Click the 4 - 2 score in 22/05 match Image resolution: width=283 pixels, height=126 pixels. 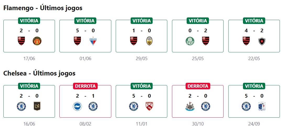pyautogui.click(x=254, y=30)
